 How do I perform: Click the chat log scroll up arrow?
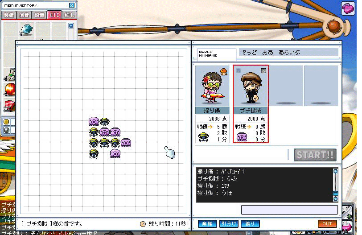pos(335,171)
